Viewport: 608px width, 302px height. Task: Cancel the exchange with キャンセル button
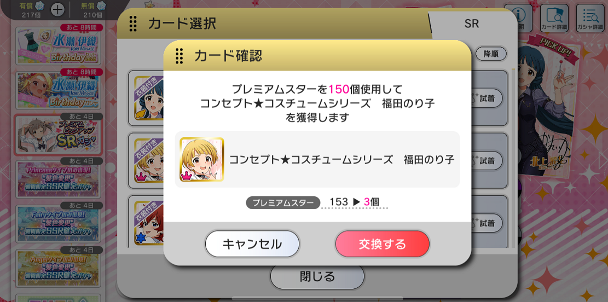tap(252, 244)
